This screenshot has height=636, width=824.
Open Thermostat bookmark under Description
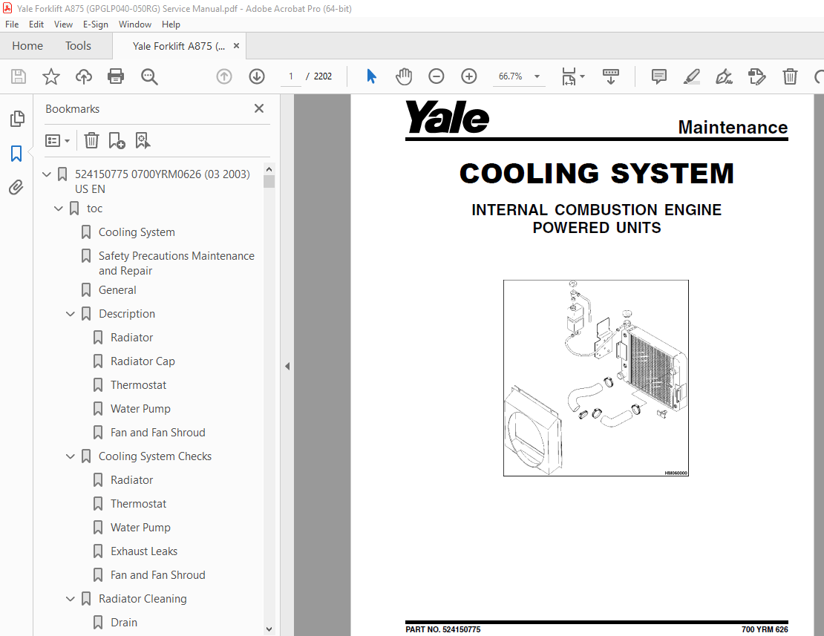click(138, 385)
